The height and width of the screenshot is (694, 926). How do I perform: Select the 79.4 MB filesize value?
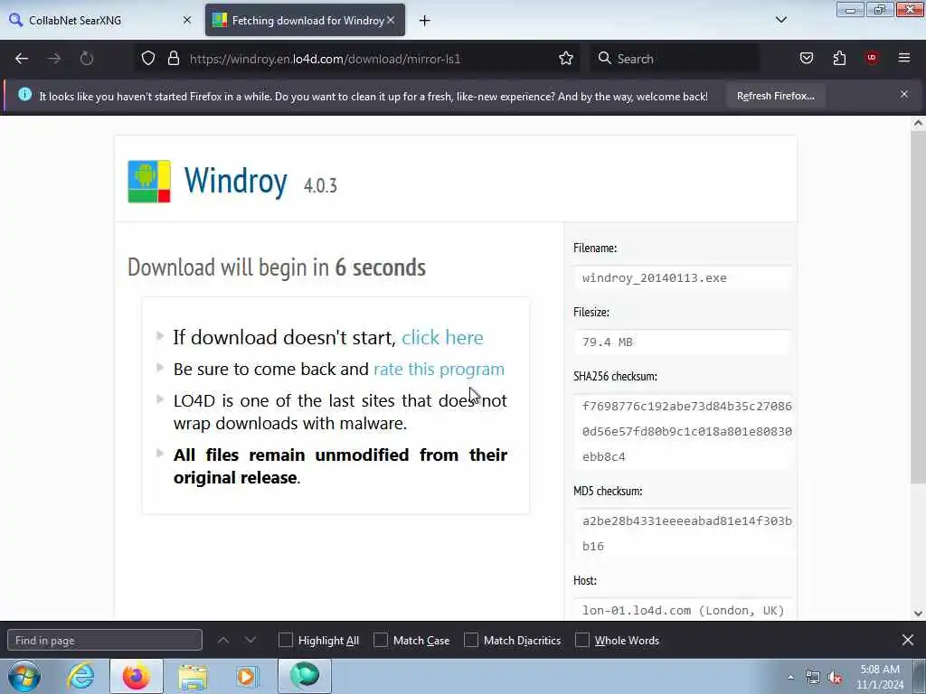tap(607, 342)
